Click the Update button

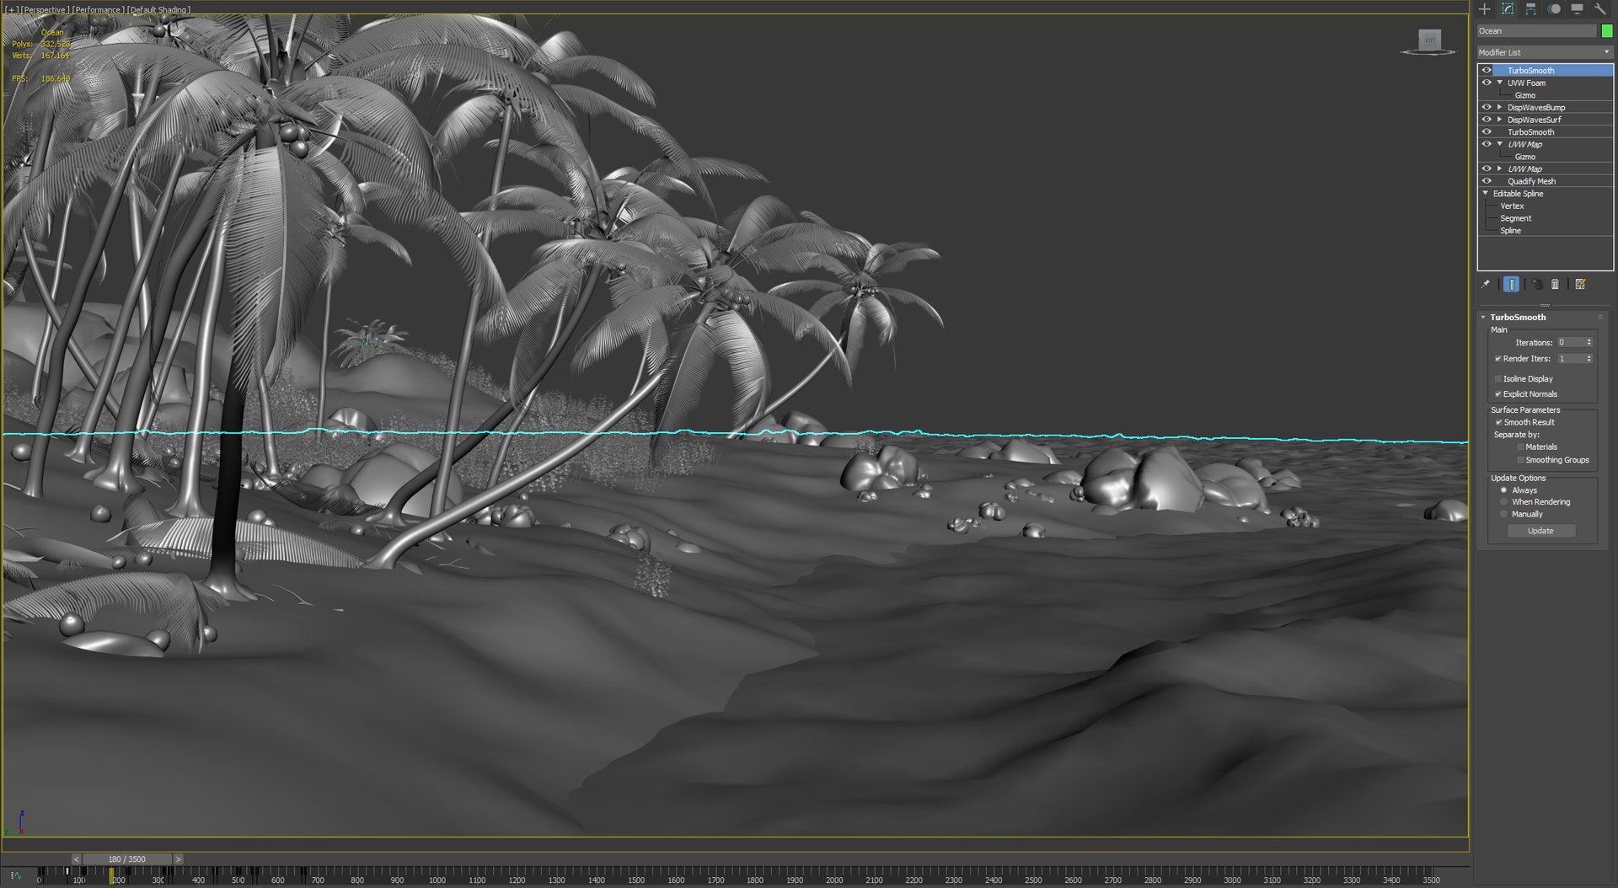[x=1540, y=532]
